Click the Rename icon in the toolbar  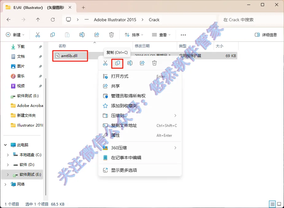pyautogui.click(x=82, y=35)
